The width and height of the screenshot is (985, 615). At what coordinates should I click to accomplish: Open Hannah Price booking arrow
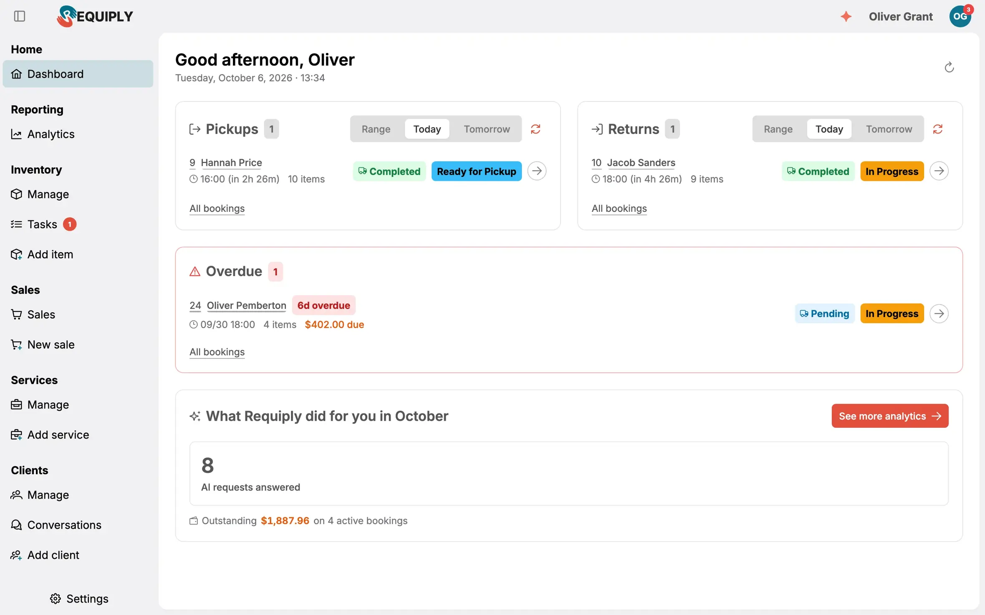pyautogui.click(x=537, y=171)
